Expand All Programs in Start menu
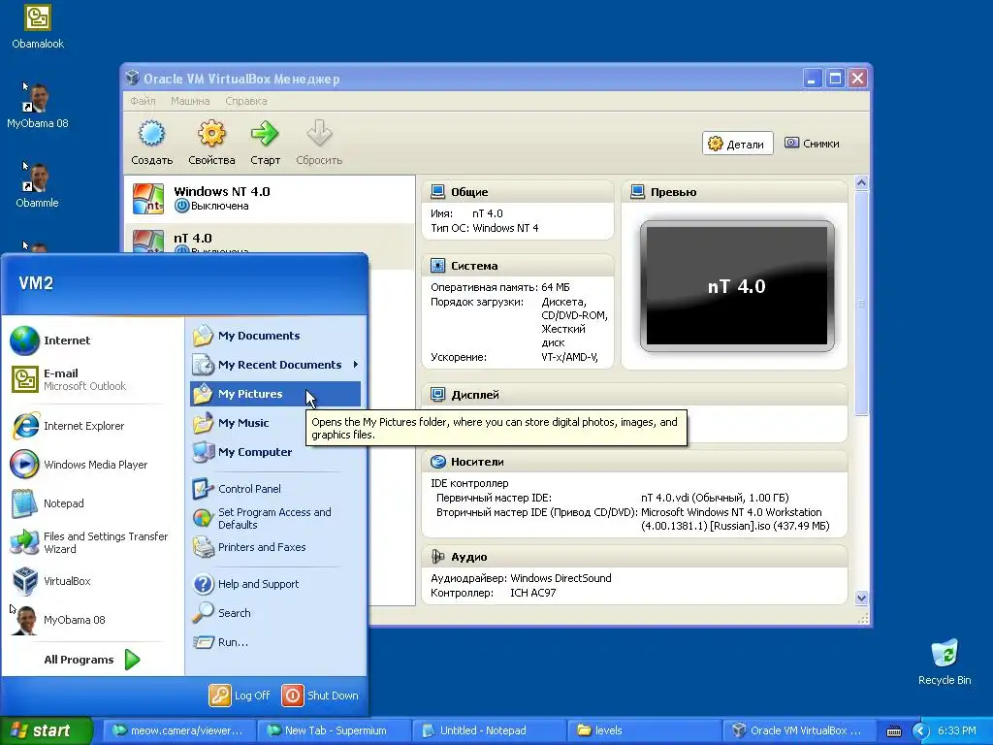Screen dimensions: 993x745 click(x=92, y=660)
